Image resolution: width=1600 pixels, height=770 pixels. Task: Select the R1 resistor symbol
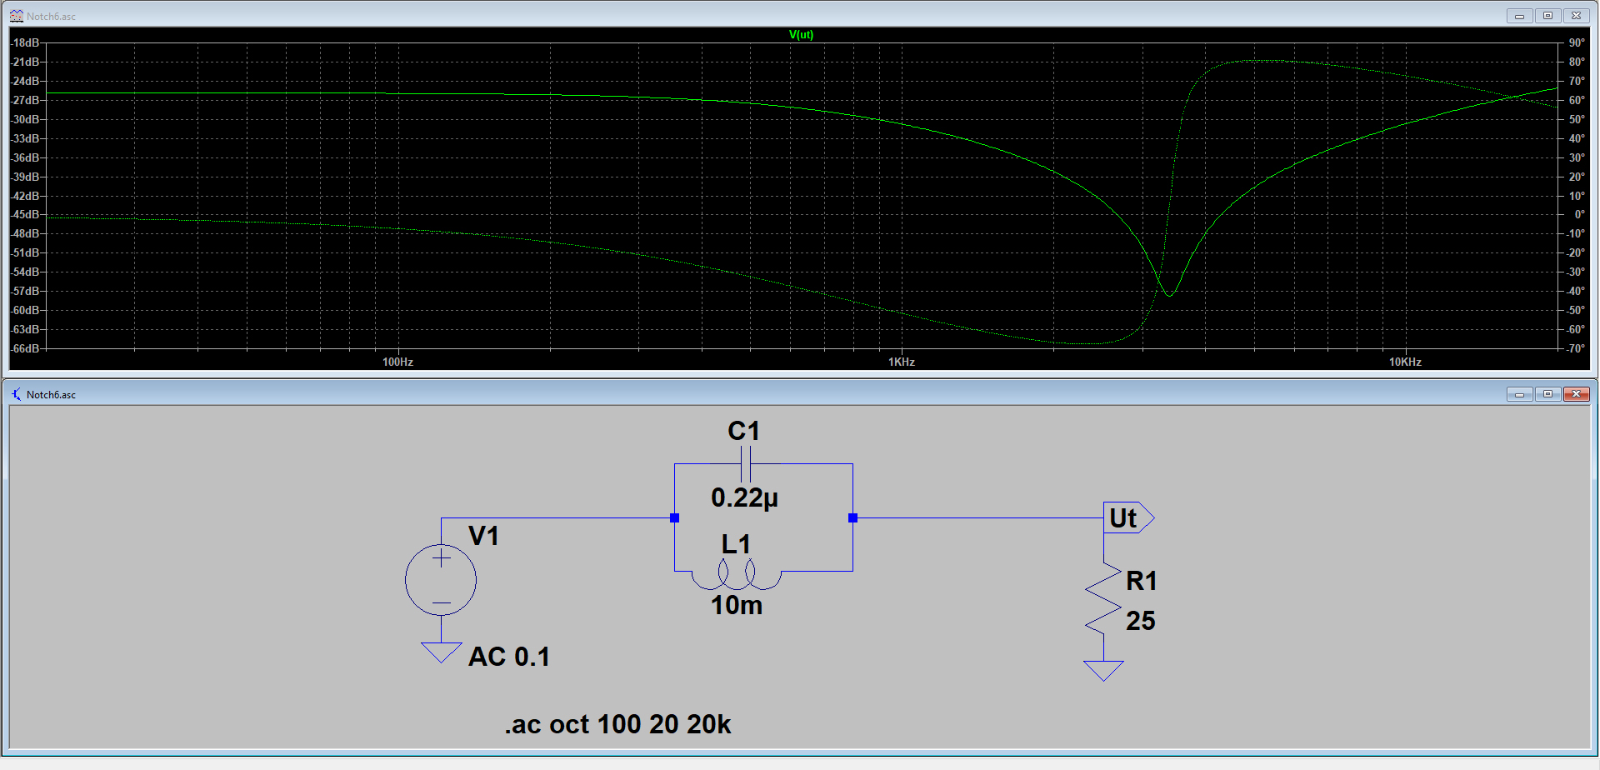(x=1103, y=599)
